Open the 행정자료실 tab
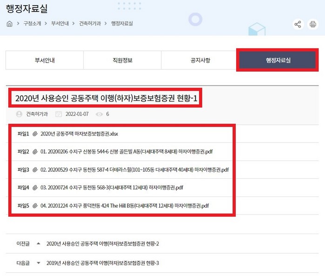The height and width of the screenshot is (276, 325). click(278, 60)
